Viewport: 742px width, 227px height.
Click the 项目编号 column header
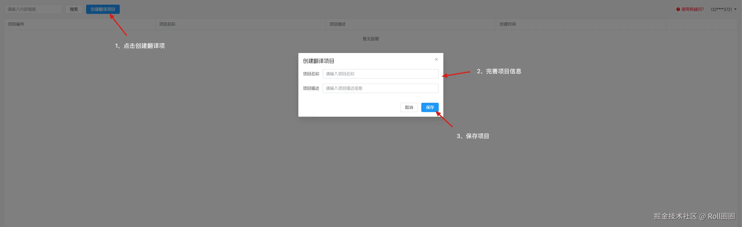16,24
